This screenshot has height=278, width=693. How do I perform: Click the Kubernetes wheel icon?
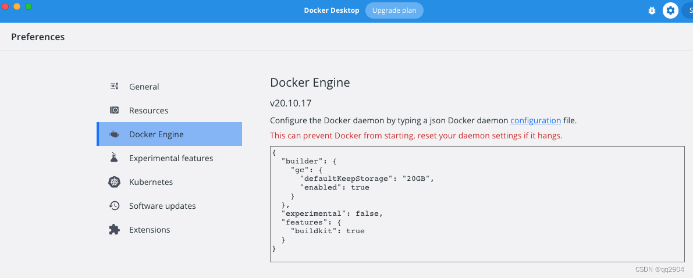[115, 181]
